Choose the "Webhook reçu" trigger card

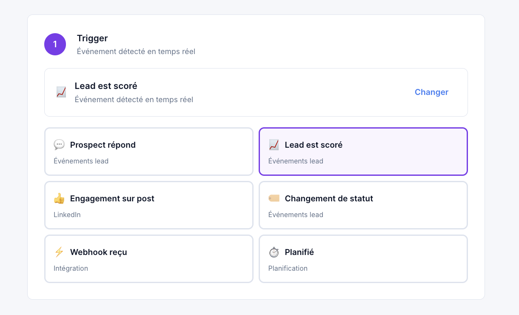pos(149,259)
